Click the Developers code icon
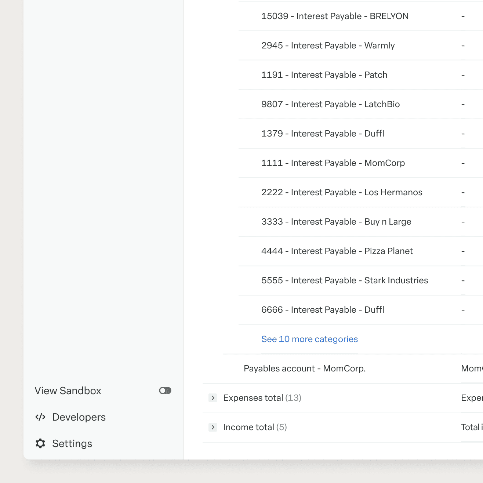Screen dimensions: 483x483 point(40,417)
